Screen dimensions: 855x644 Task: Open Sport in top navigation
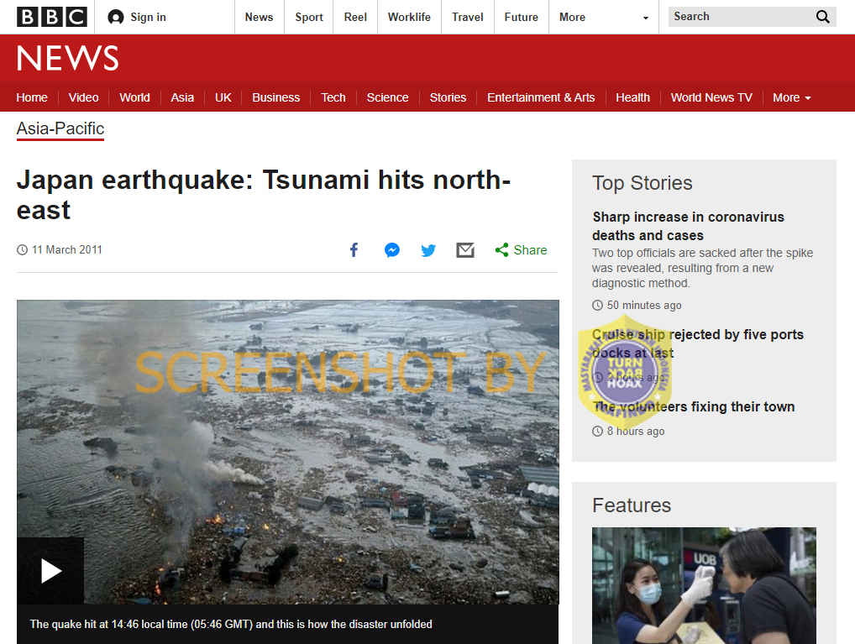point(309,17)
